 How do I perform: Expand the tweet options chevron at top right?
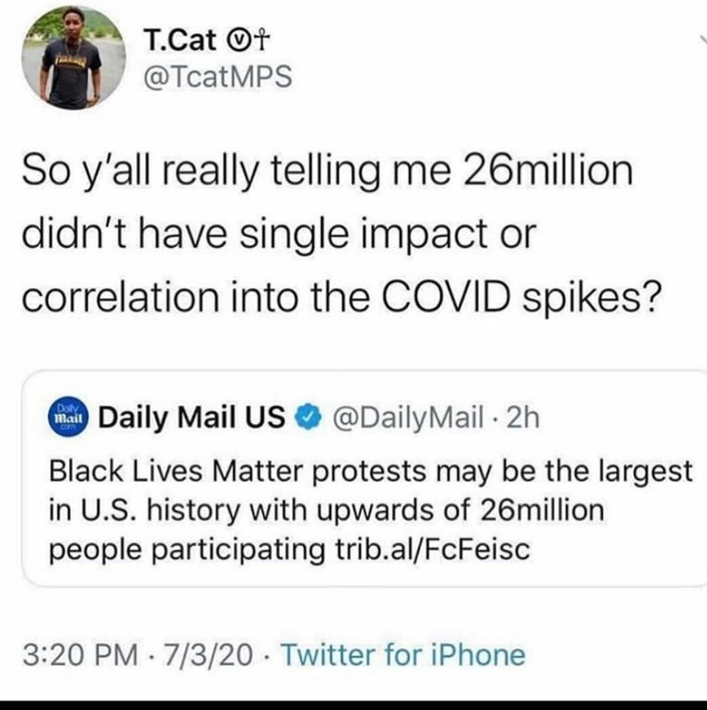699,38
